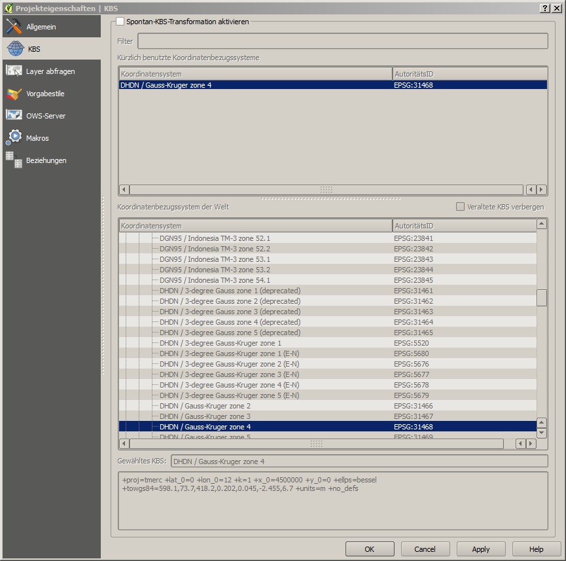Image resolution: width=566 pixels, height=561 pixels.
Task: Click the Vorgabestile styles icon
Action: point(14,94)
